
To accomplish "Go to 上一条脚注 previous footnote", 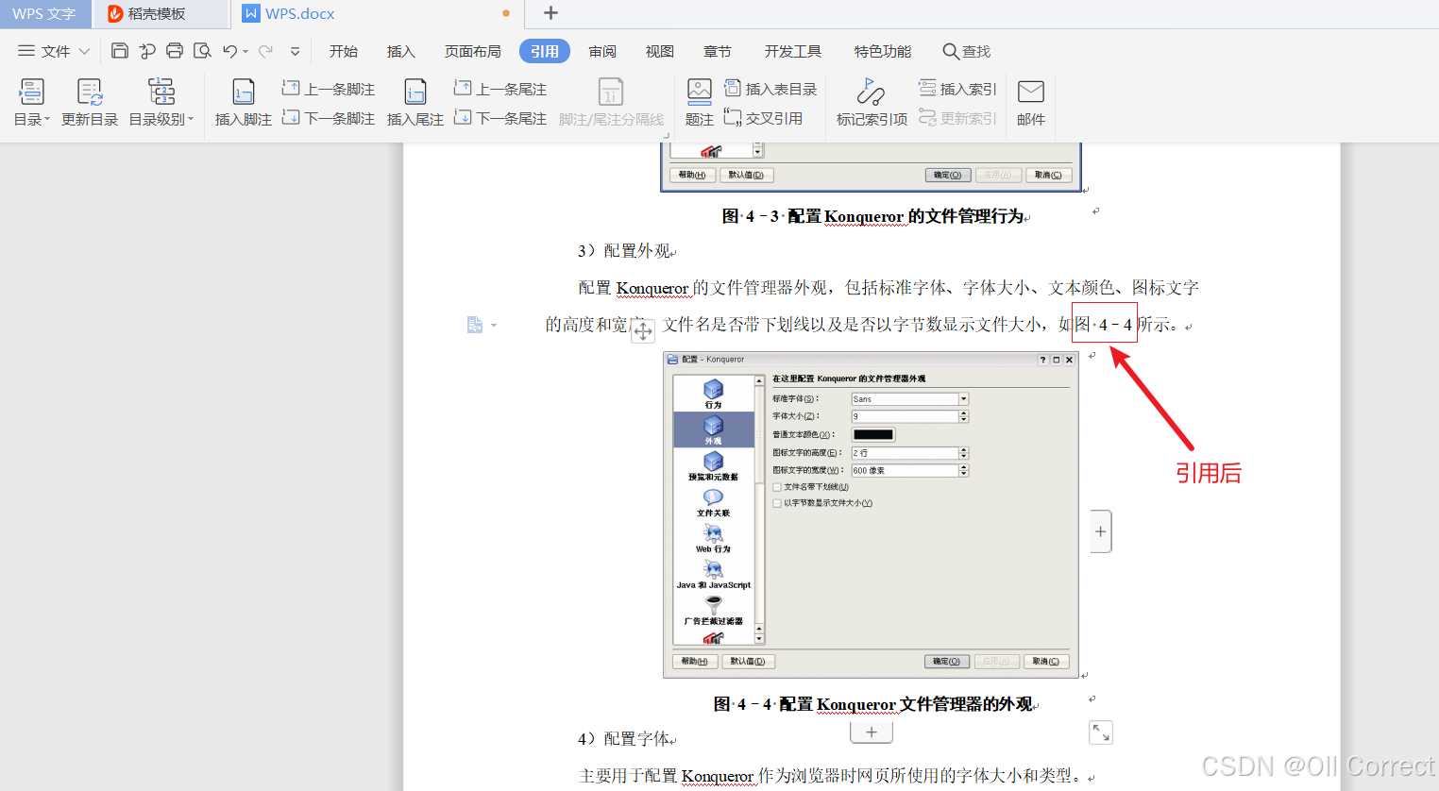I will coord(329,89).
